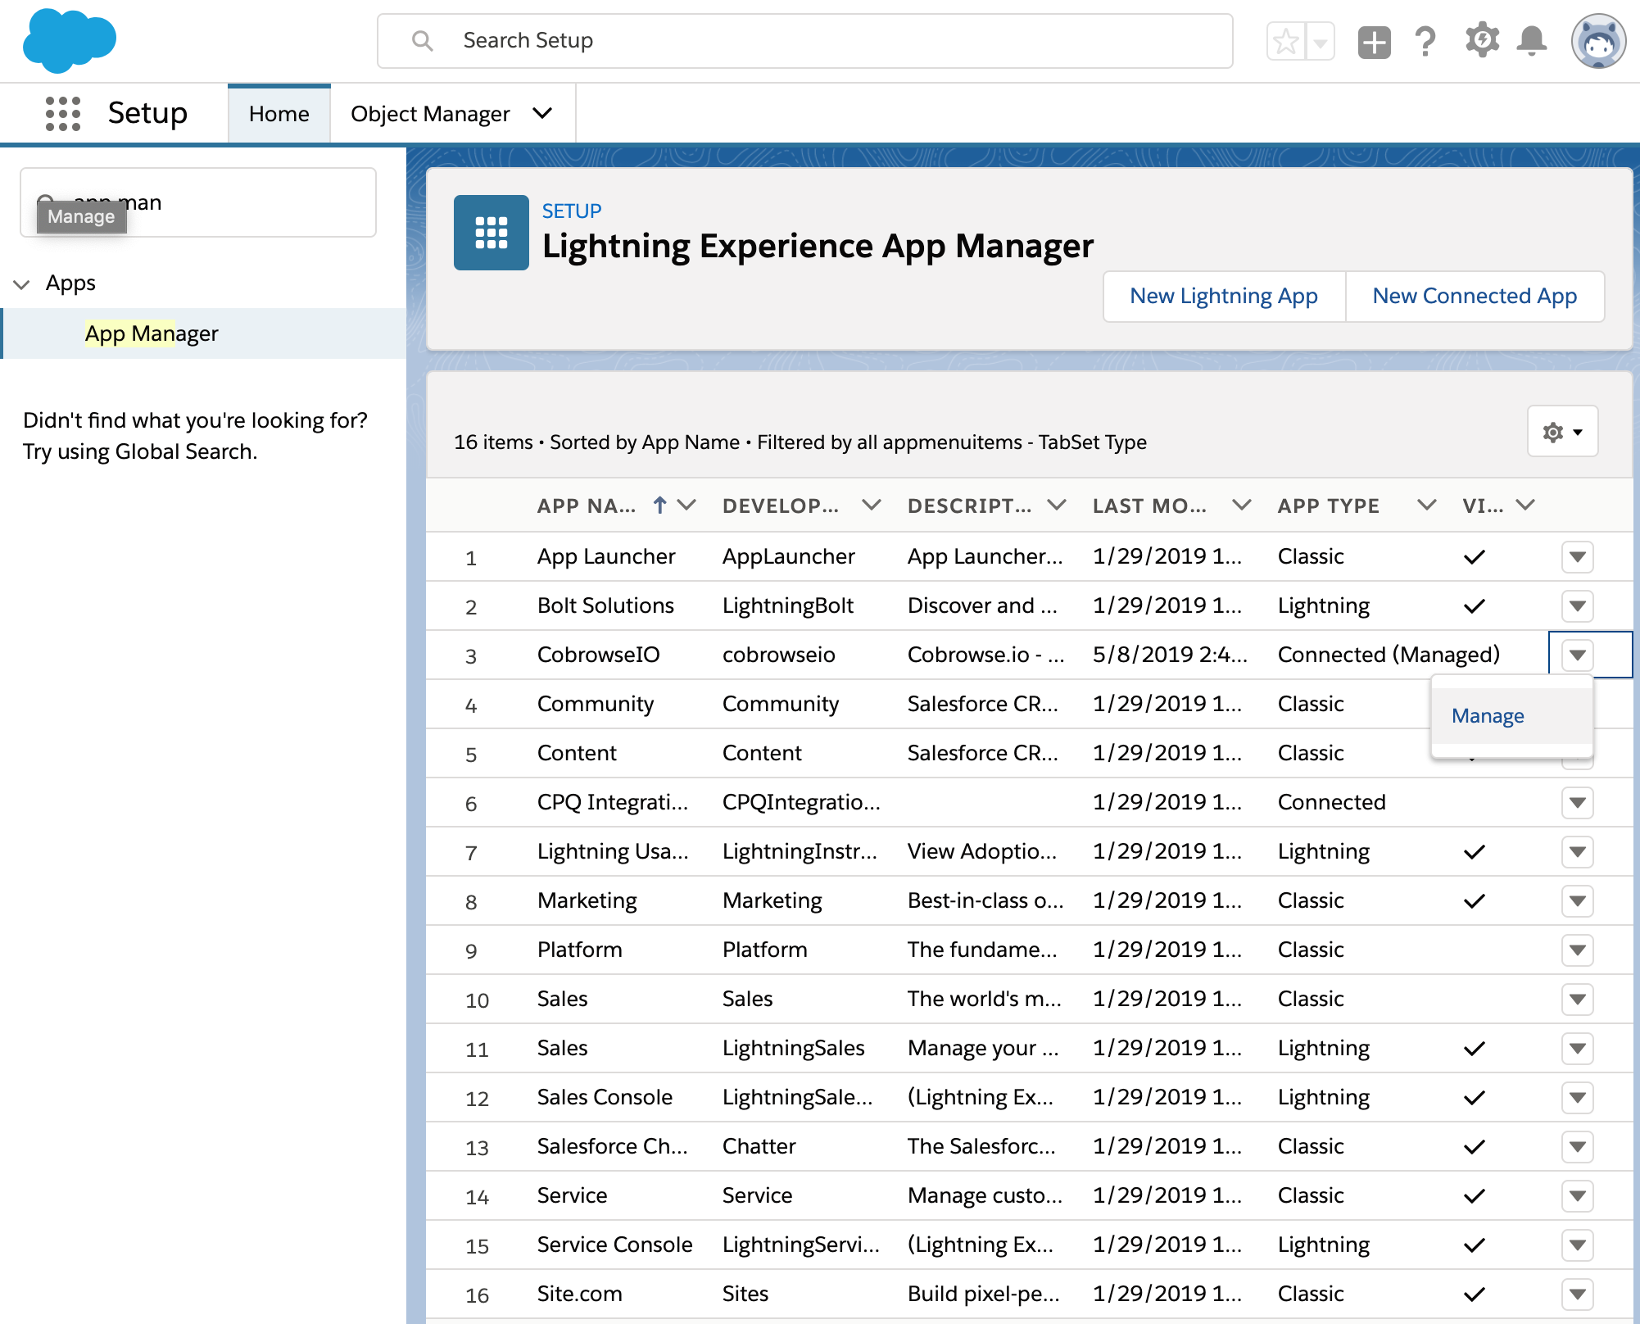Click the favorites star icon
Viewport: 1640px width, 1324px height.
(x=1286, y=41)
